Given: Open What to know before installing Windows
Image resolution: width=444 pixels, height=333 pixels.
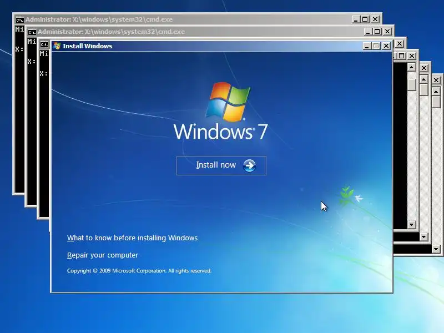Looking at the screenshot, I should point(132,238).
